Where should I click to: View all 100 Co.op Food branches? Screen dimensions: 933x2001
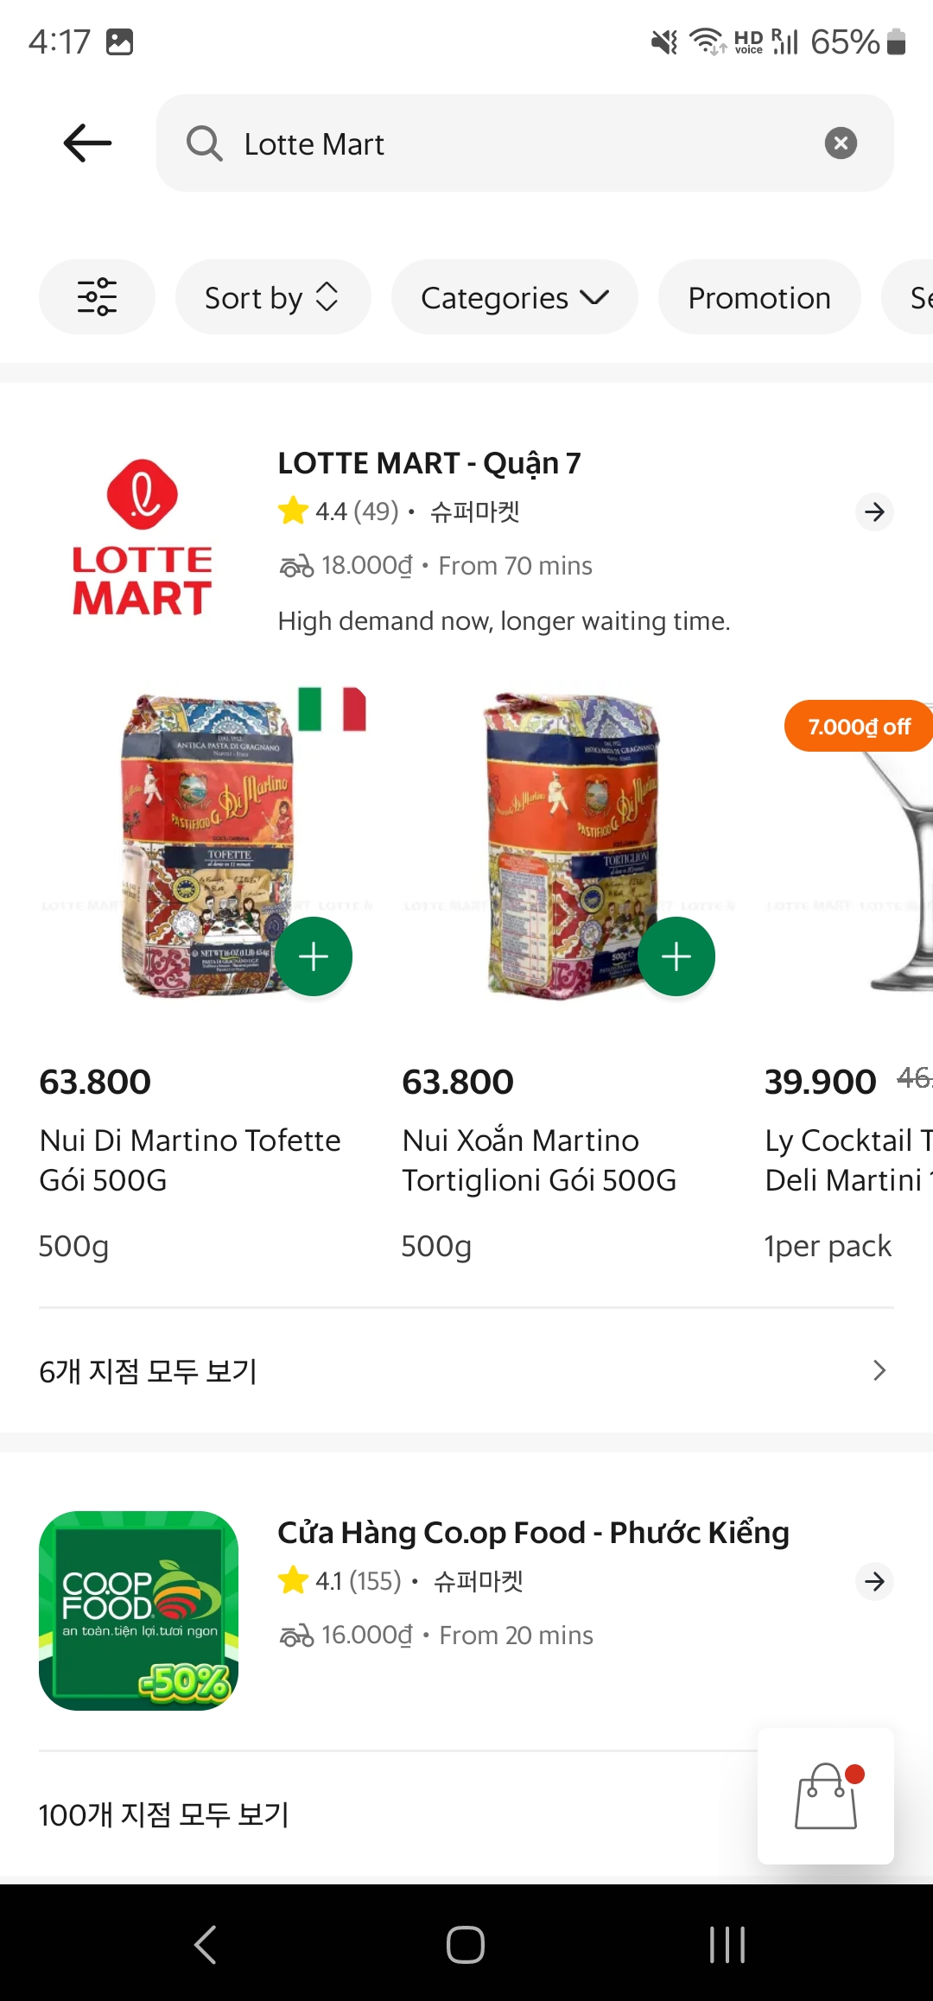(164, 1814)
